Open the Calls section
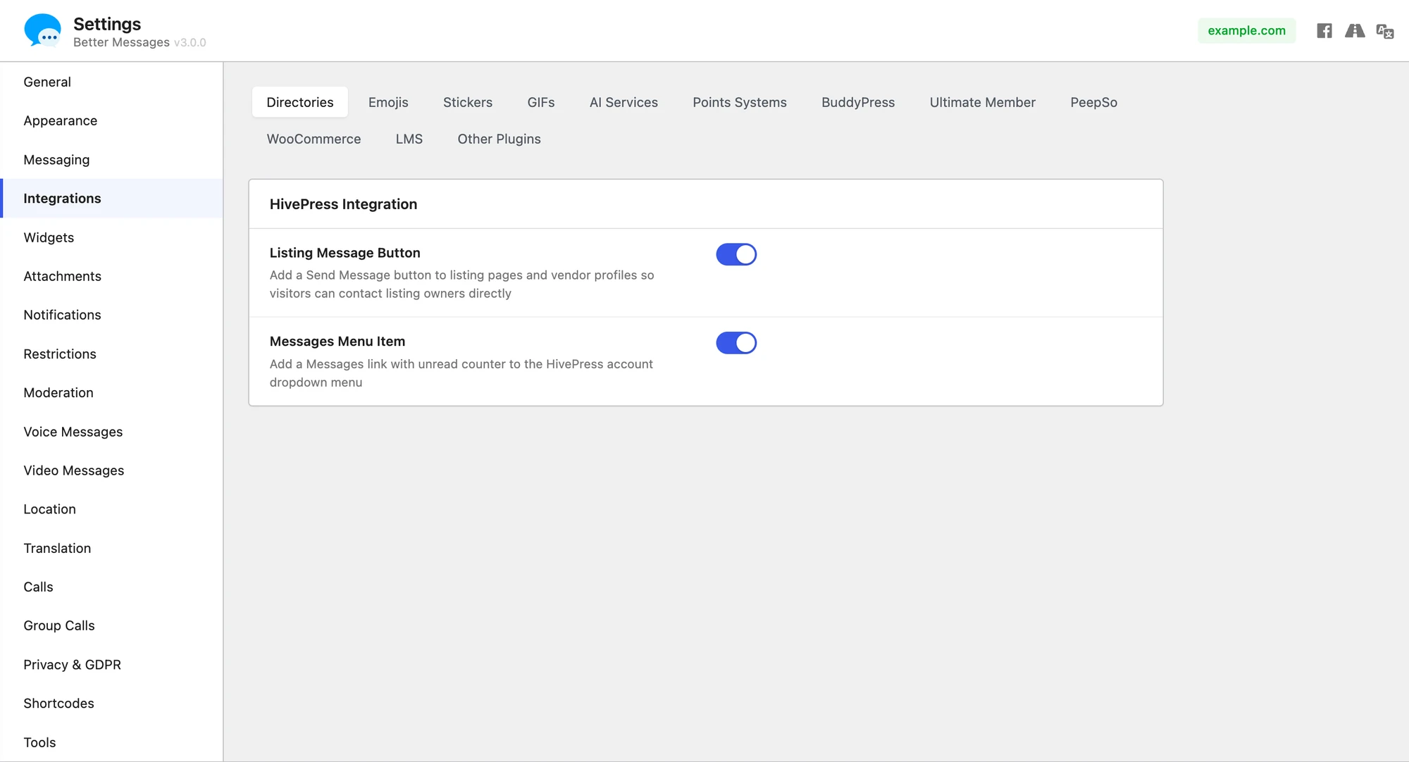The image size is (1409, 762). pyautogui.click(x=111, y=587)
